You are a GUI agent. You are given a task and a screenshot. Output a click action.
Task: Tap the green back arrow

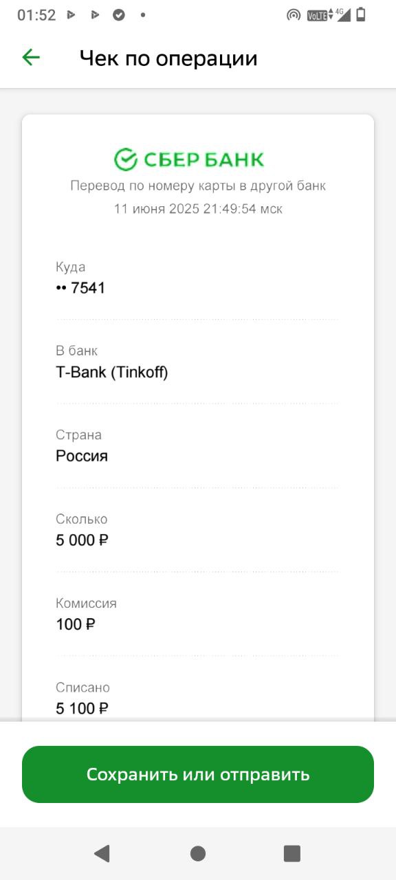[31, 58]
